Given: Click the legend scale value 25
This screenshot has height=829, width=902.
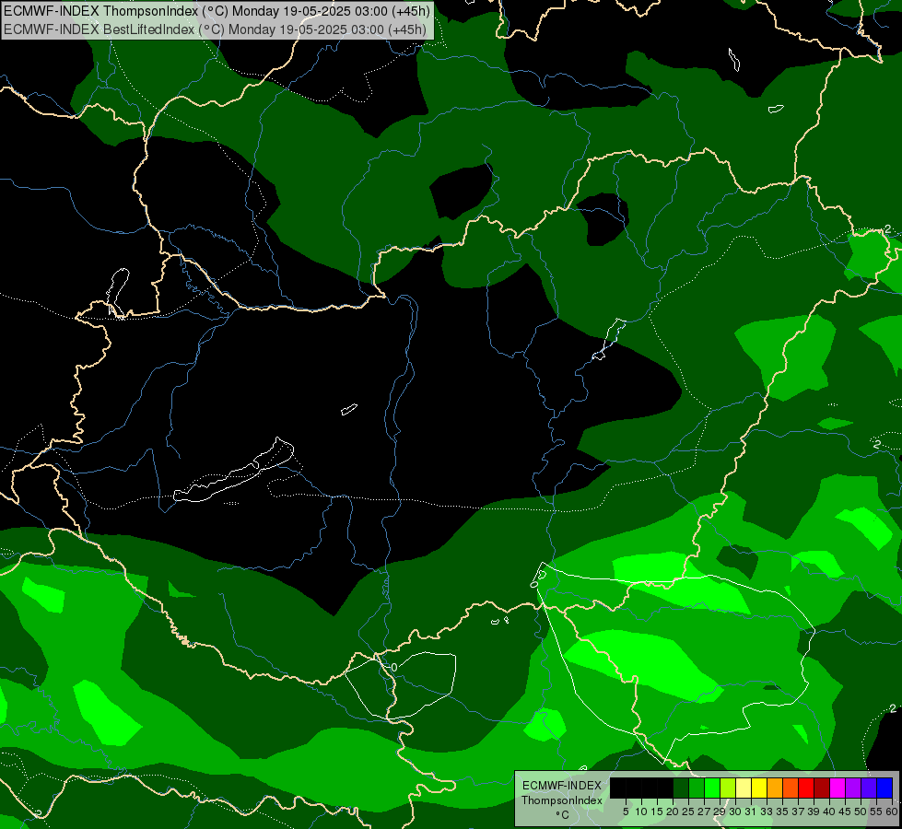Looking at the screenshot, I should coord(688,811).
